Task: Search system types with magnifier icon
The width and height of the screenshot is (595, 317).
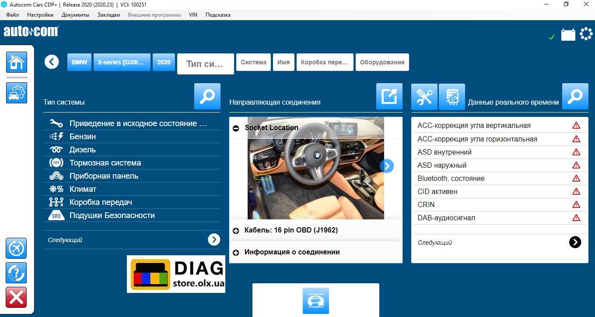Action: pos(207,96)
